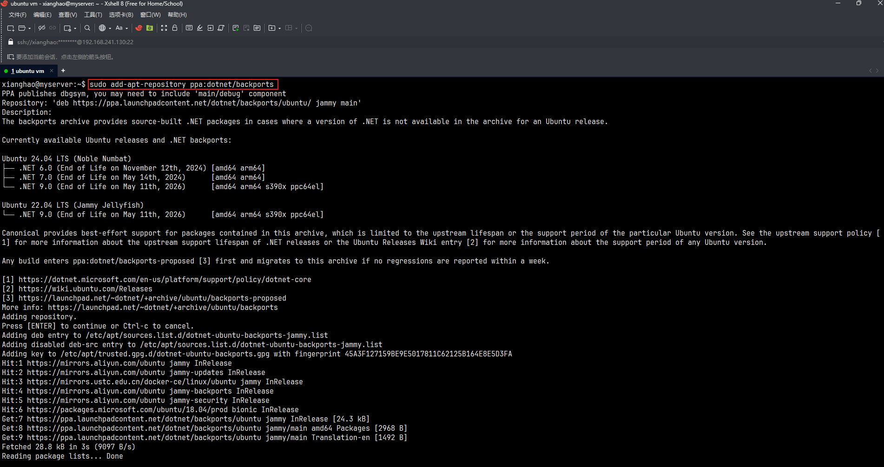884x467 pixels.
Task: Click the globe encoding icon
Action: tap(102, 28)
